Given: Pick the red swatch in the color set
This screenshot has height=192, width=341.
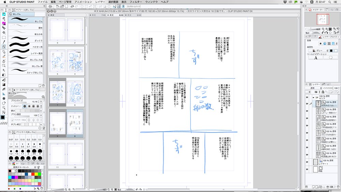Looking at the screenshot, I should click(x=33, y=174).
